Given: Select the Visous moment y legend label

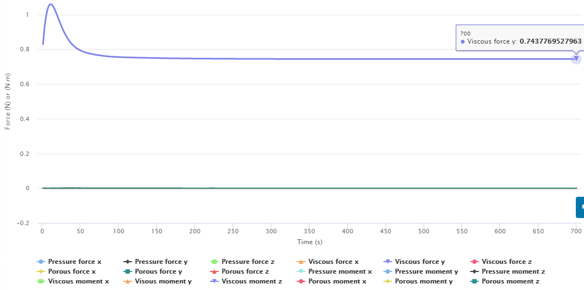Looking at the screenshot, I should (x=163, y=281).
